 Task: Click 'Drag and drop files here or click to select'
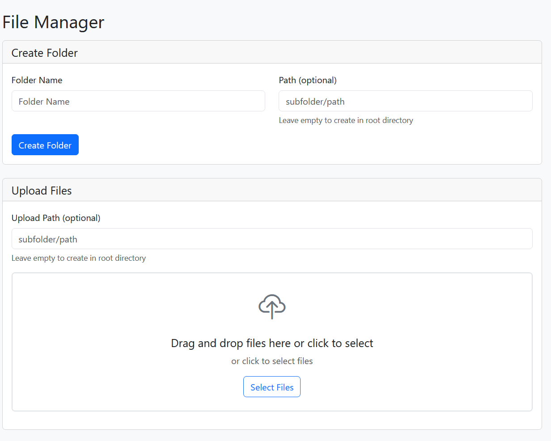pos(271,343)
